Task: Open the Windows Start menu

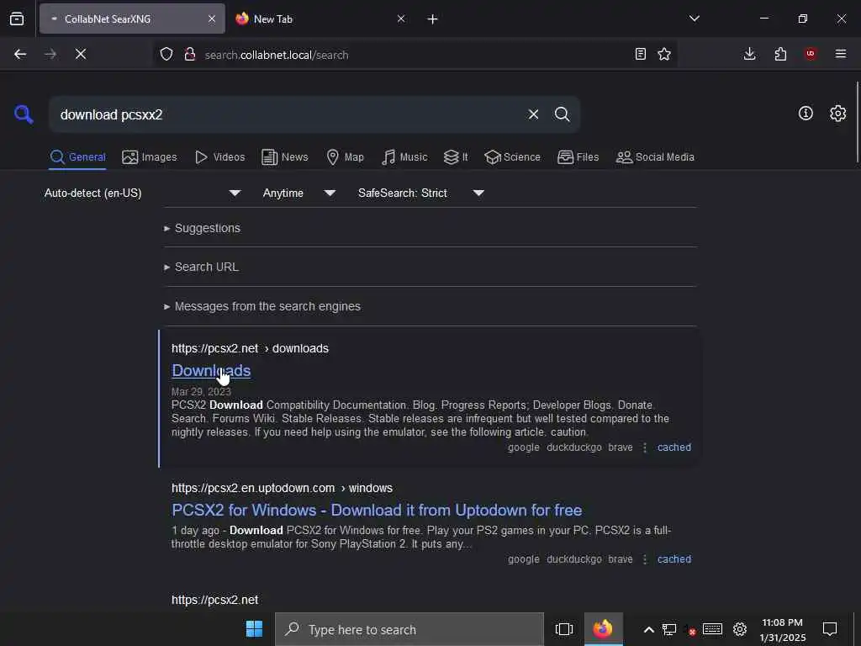Action: coord(254,629)
